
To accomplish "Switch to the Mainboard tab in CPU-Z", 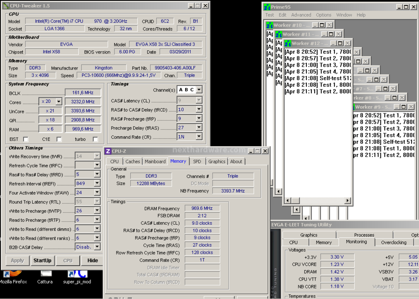I will point(155,161).
